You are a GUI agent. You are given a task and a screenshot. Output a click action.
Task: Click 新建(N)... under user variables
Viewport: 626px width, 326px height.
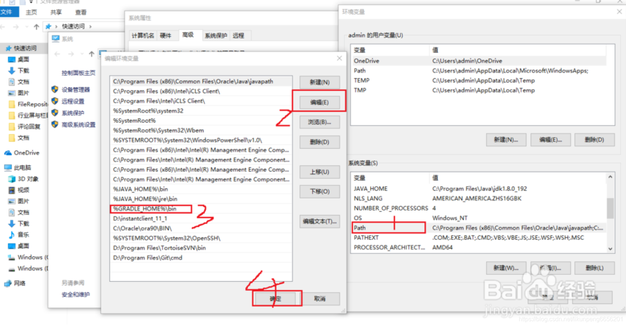[x=506, y=140]
